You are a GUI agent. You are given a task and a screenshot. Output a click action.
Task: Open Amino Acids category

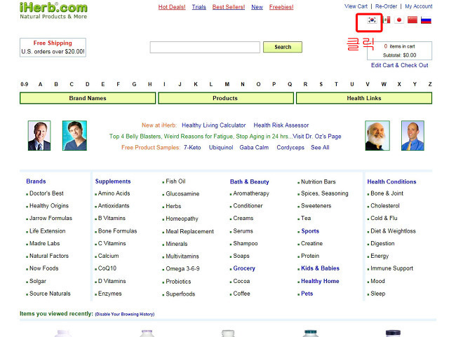point(114,193)
